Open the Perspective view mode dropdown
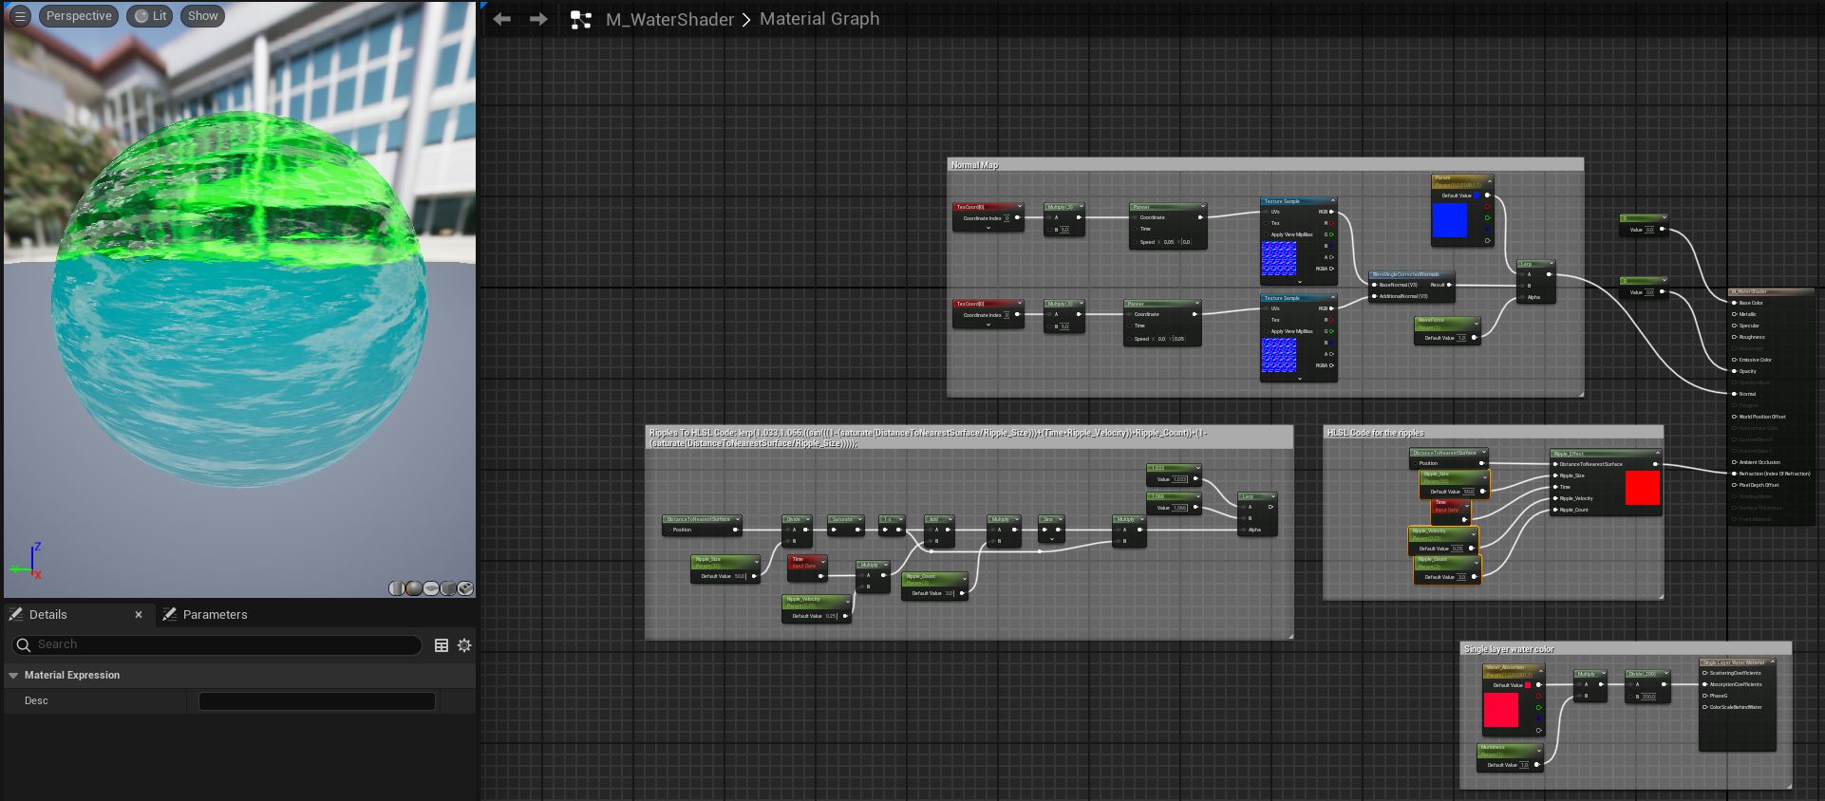 click(x=79, y=16)
